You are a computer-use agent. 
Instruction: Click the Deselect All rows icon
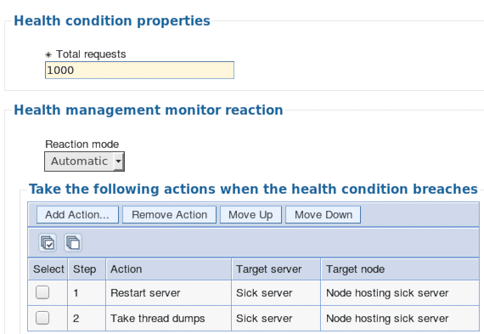click(x=73, y=242)
